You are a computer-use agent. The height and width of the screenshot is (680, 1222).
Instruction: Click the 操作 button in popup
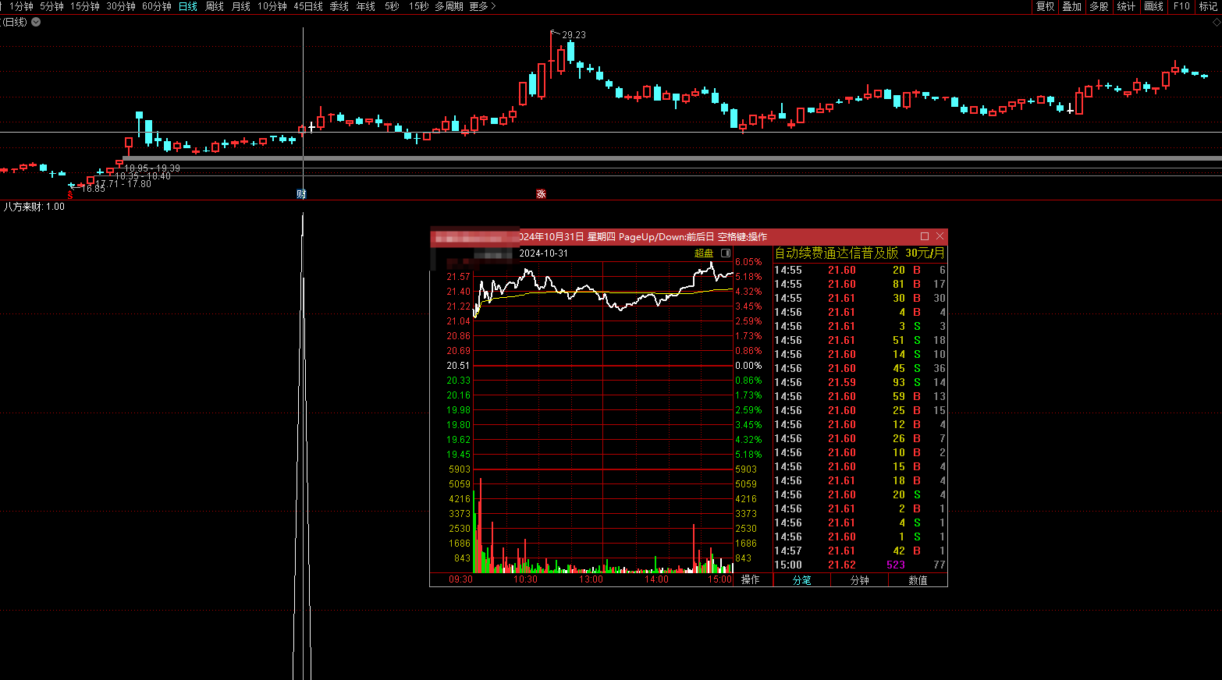[750, 579]
